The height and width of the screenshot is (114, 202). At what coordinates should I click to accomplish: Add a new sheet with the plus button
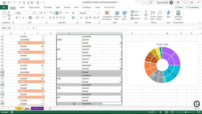[x=50, y=108]
